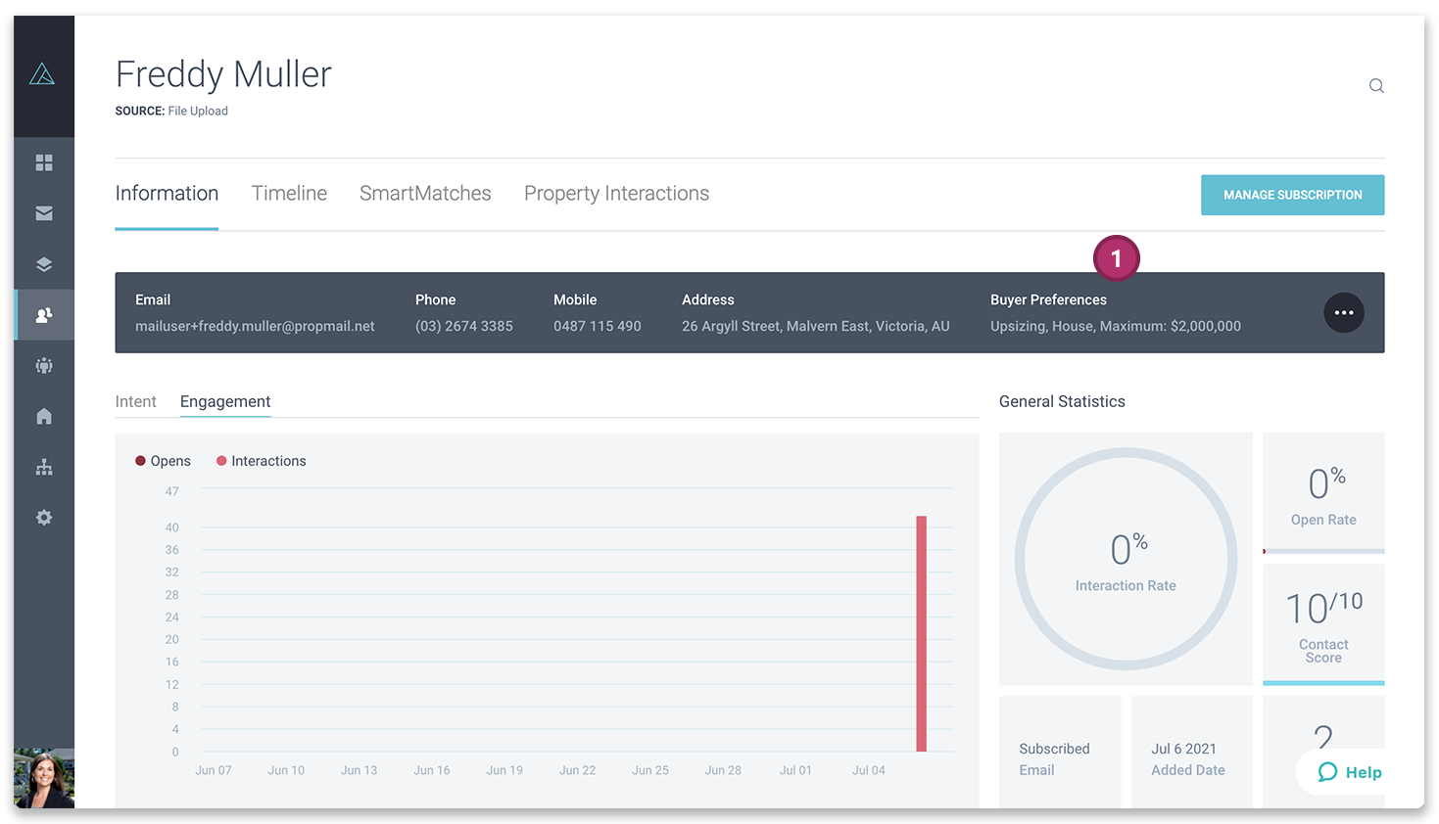Click the Jun 07 axis label
Viewport: 1439px width, 824px height.
[x=214, y=770]
